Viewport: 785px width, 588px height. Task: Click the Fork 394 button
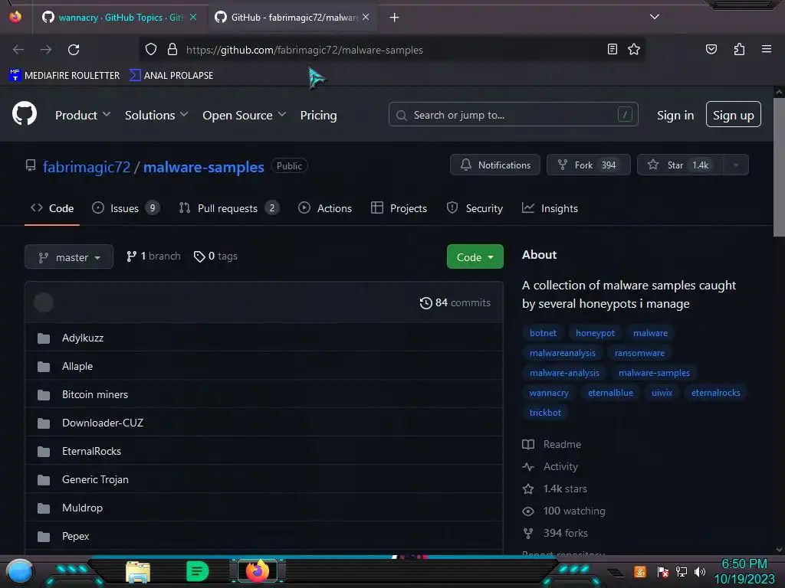588,165
